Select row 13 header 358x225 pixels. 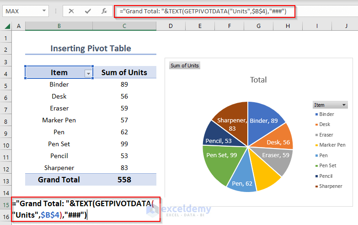[6, 180]
